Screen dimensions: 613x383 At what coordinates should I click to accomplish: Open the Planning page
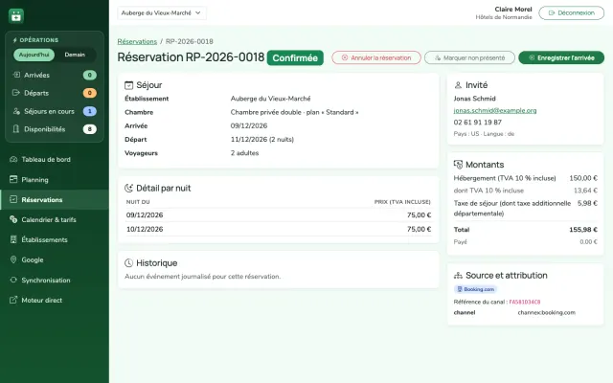[x=55, y=179]
